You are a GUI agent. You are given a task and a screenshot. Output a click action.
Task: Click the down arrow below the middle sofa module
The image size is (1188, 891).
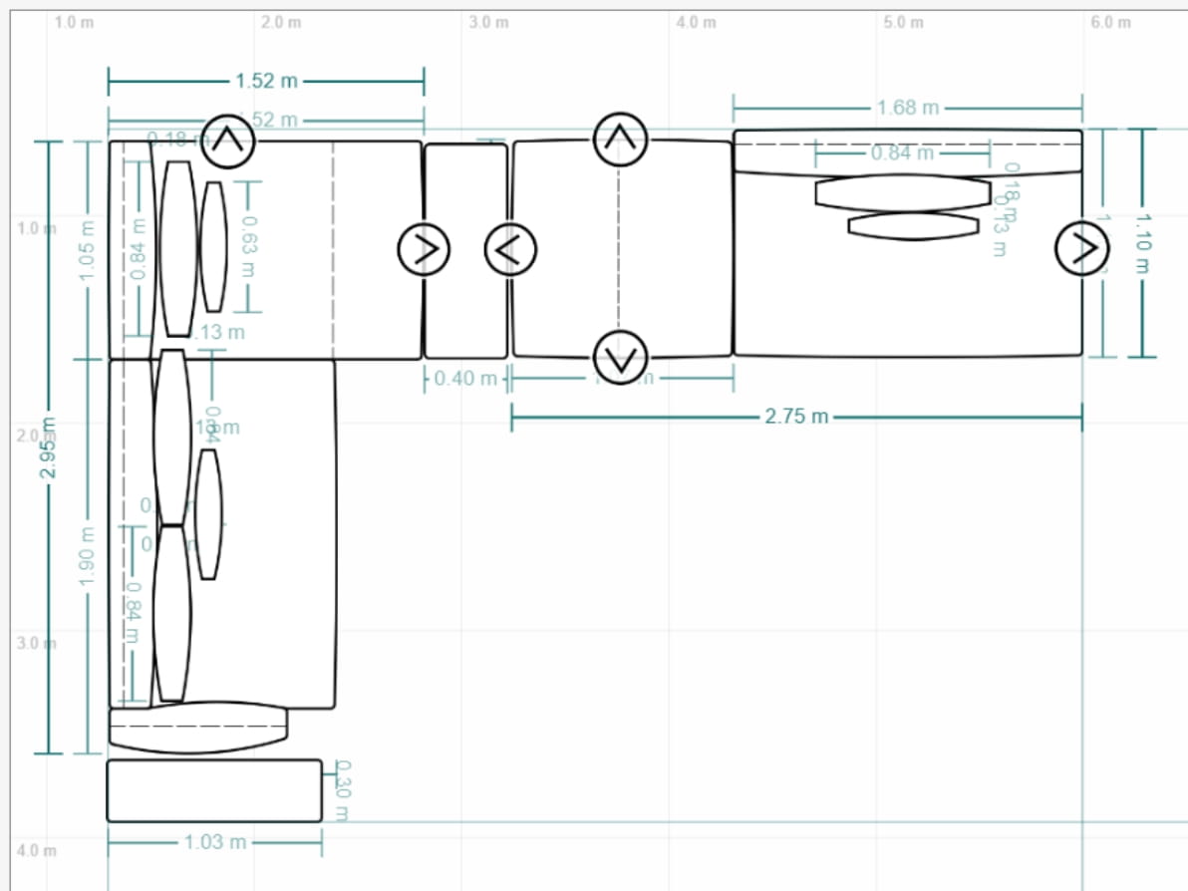tap(621, 358)
